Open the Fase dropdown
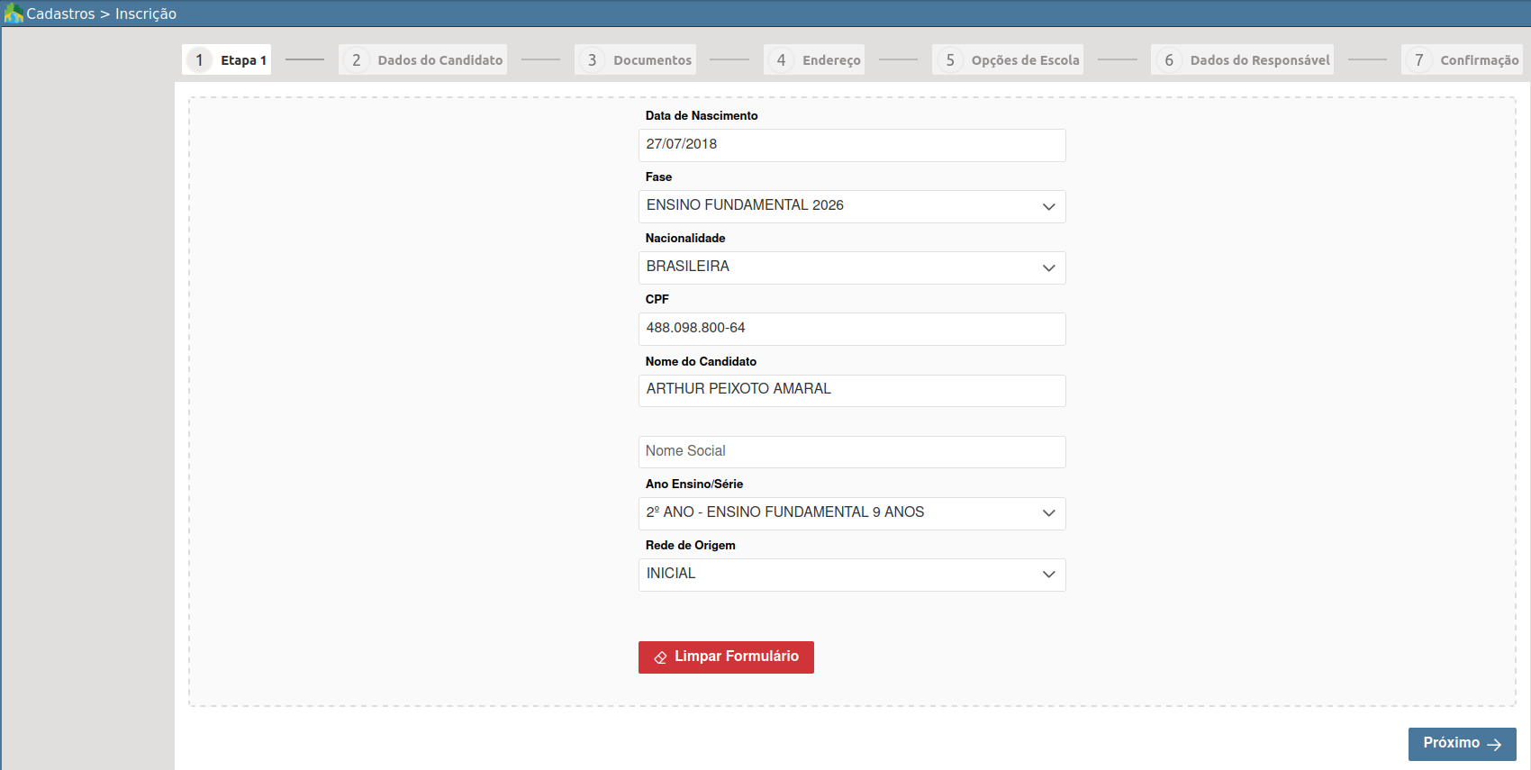The height and width of the screenshot is (770, 1531). tap(851, 206)
